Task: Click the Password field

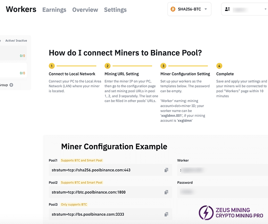Action: coord(222,192)
